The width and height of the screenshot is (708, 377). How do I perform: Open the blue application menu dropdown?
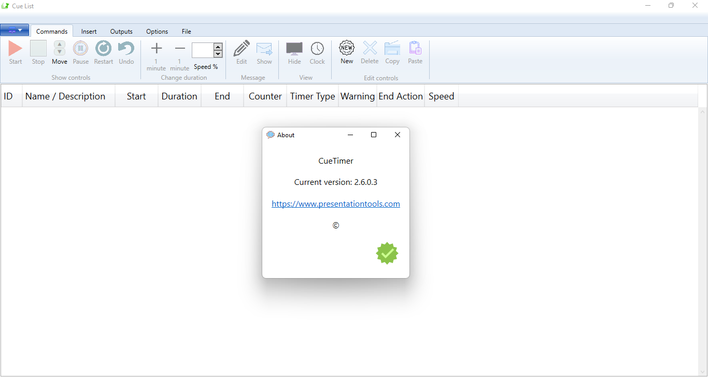click(15, 30)
